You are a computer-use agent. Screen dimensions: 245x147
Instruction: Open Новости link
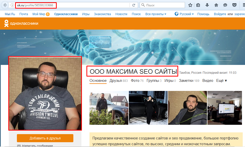point(121,14)
